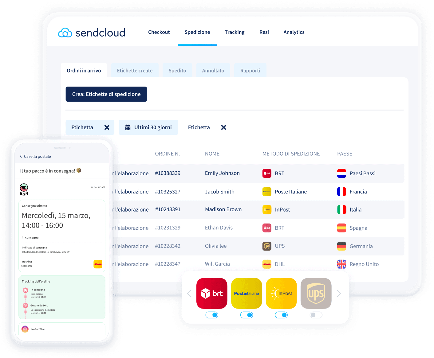Click the calendar icon in date filter
This screenshot has height=358, width=434.
[128, 127]
